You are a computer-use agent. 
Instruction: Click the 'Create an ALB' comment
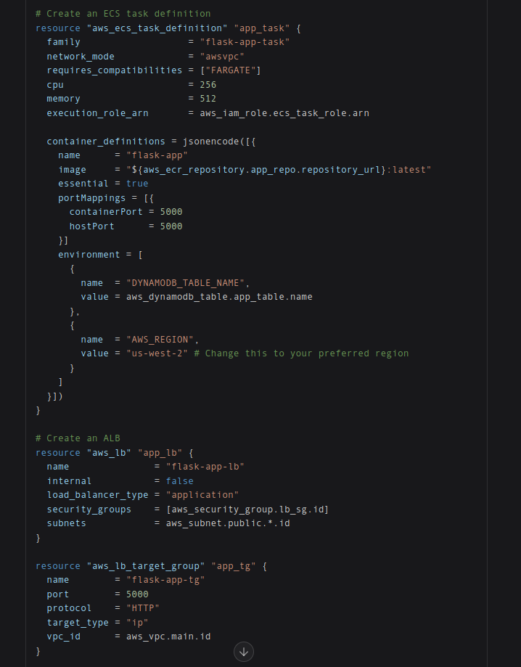point(78,438)
